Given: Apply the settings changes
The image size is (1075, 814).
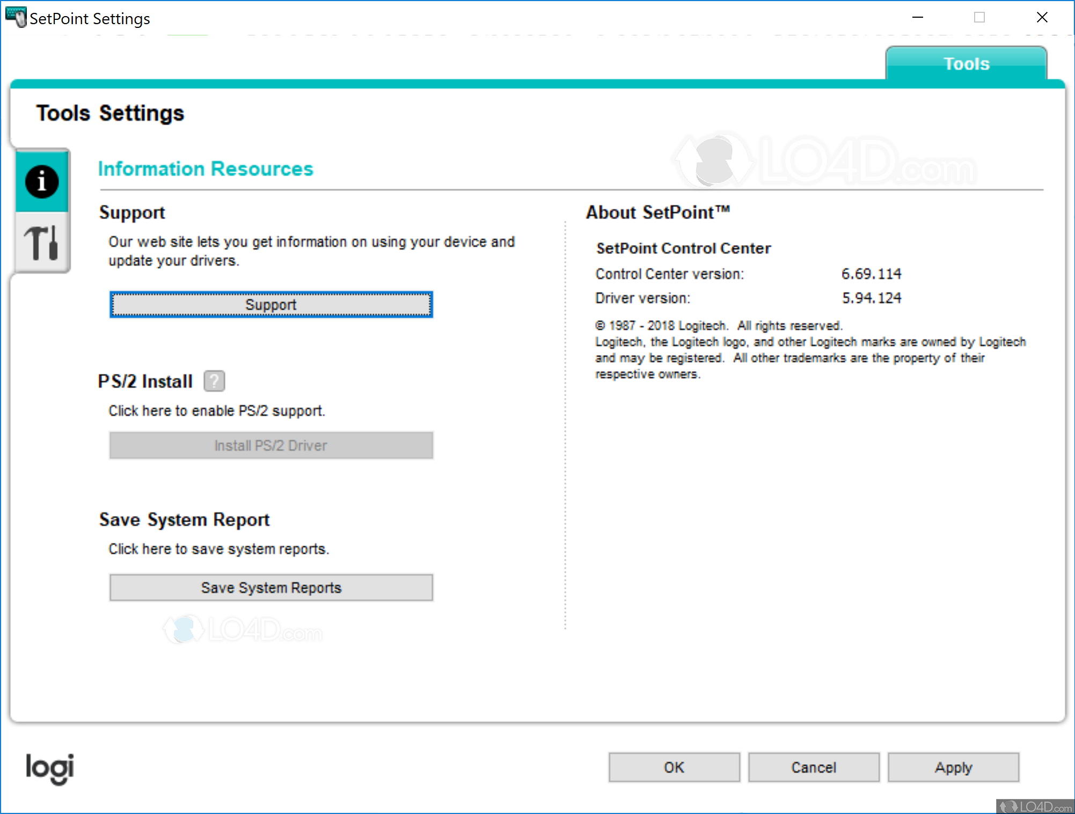Looking at the screenshot, I should point(953,767).
